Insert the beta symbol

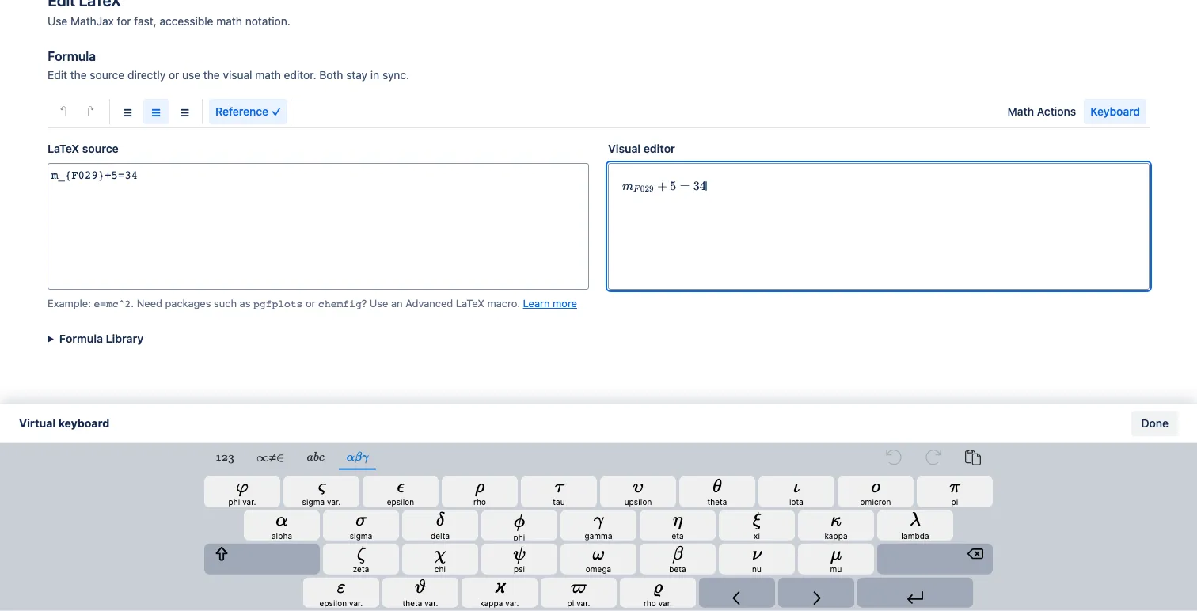[x=678, y=559]
